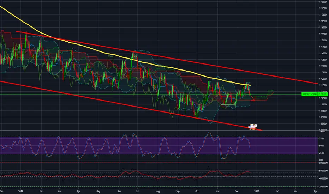Click the May label on the time axis
The width and height of the screenshot is (329, 194).
coord(98,191)
